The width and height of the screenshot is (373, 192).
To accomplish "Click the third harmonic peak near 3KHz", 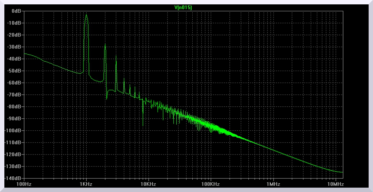I will pyautogui.click(x=116, y=56).
